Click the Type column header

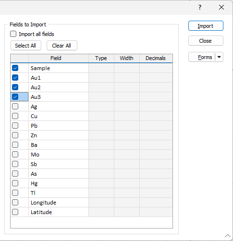click(101, 58)
